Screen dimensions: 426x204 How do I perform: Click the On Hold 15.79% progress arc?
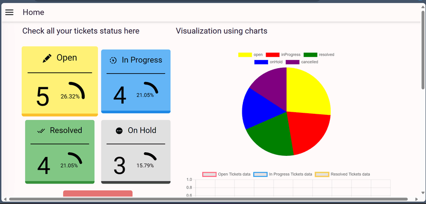click(x=150, y=156)
